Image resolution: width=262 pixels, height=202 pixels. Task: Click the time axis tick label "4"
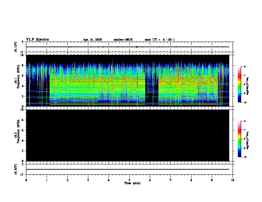point(109,180)
